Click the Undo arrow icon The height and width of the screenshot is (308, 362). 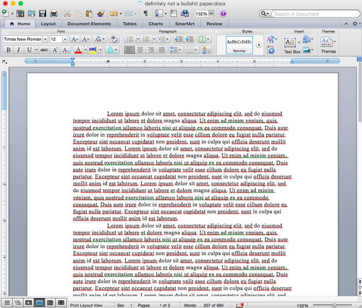(114, 13)
